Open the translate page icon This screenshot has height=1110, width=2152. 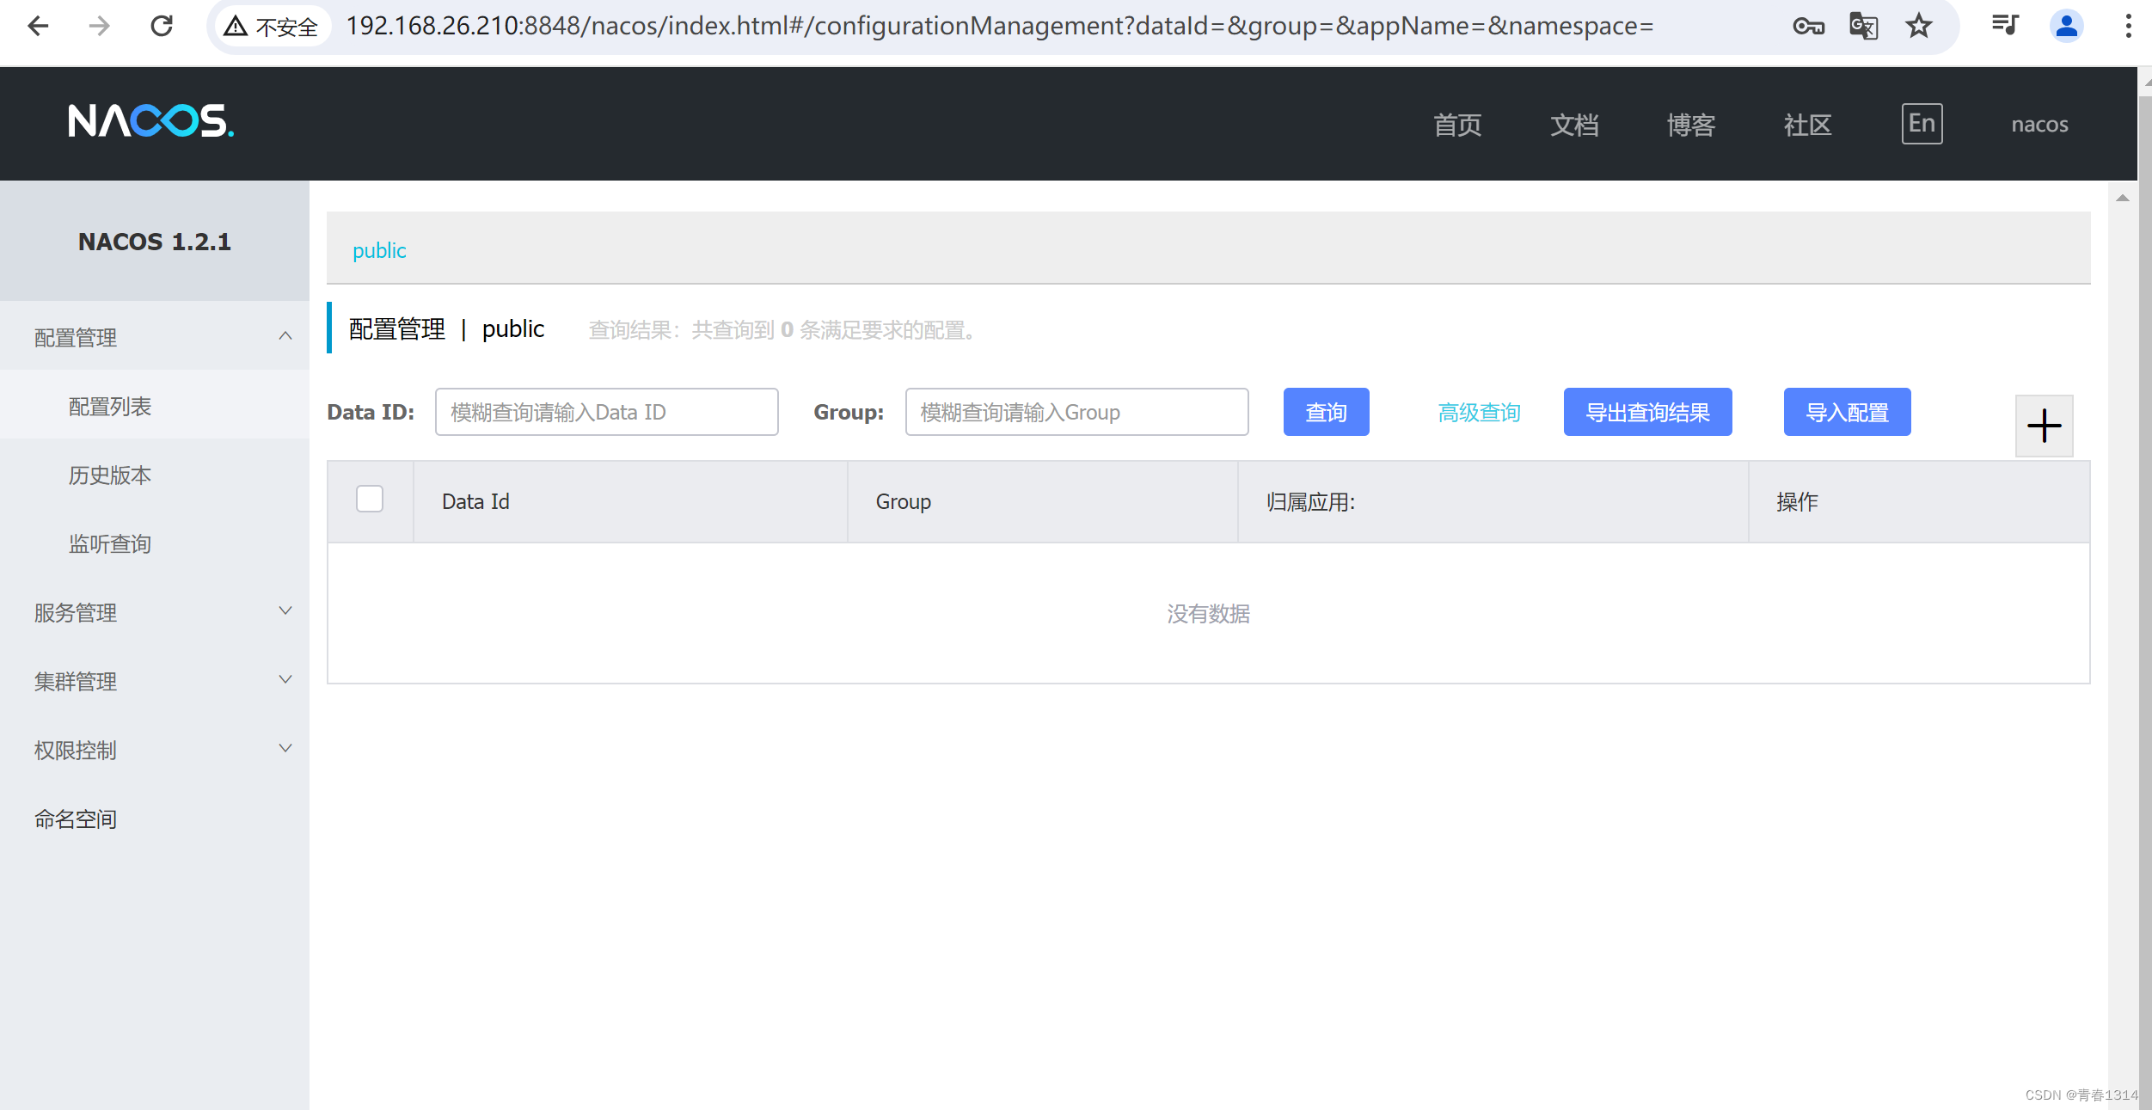pos(1863,26)
